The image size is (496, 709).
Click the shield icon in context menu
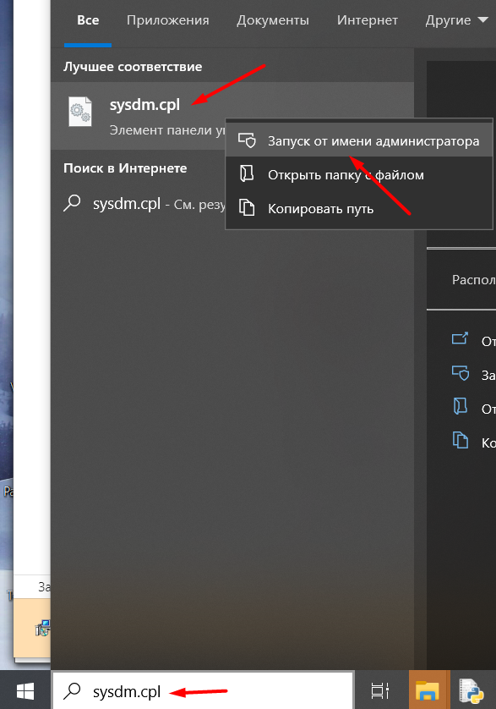pyautogui.click(x=247, y=140)
